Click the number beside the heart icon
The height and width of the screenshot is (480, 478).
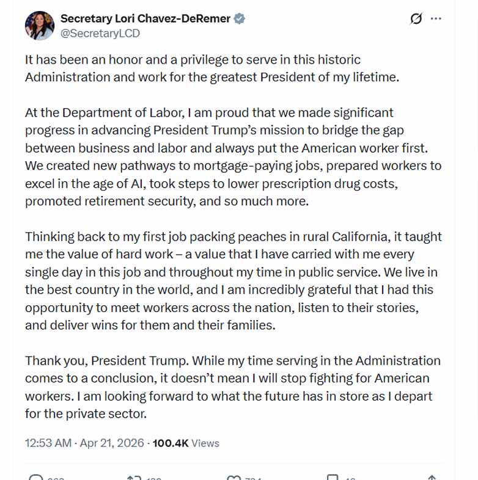click(x=253, y=478)
